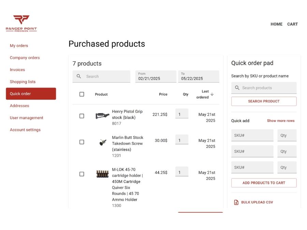Select Quick order in sidebar
Screen dimensions: 307x230
click(x=31, y=94)
